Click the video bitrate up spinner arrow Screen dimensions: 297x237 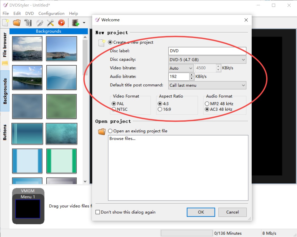click(x=218, y=66)
